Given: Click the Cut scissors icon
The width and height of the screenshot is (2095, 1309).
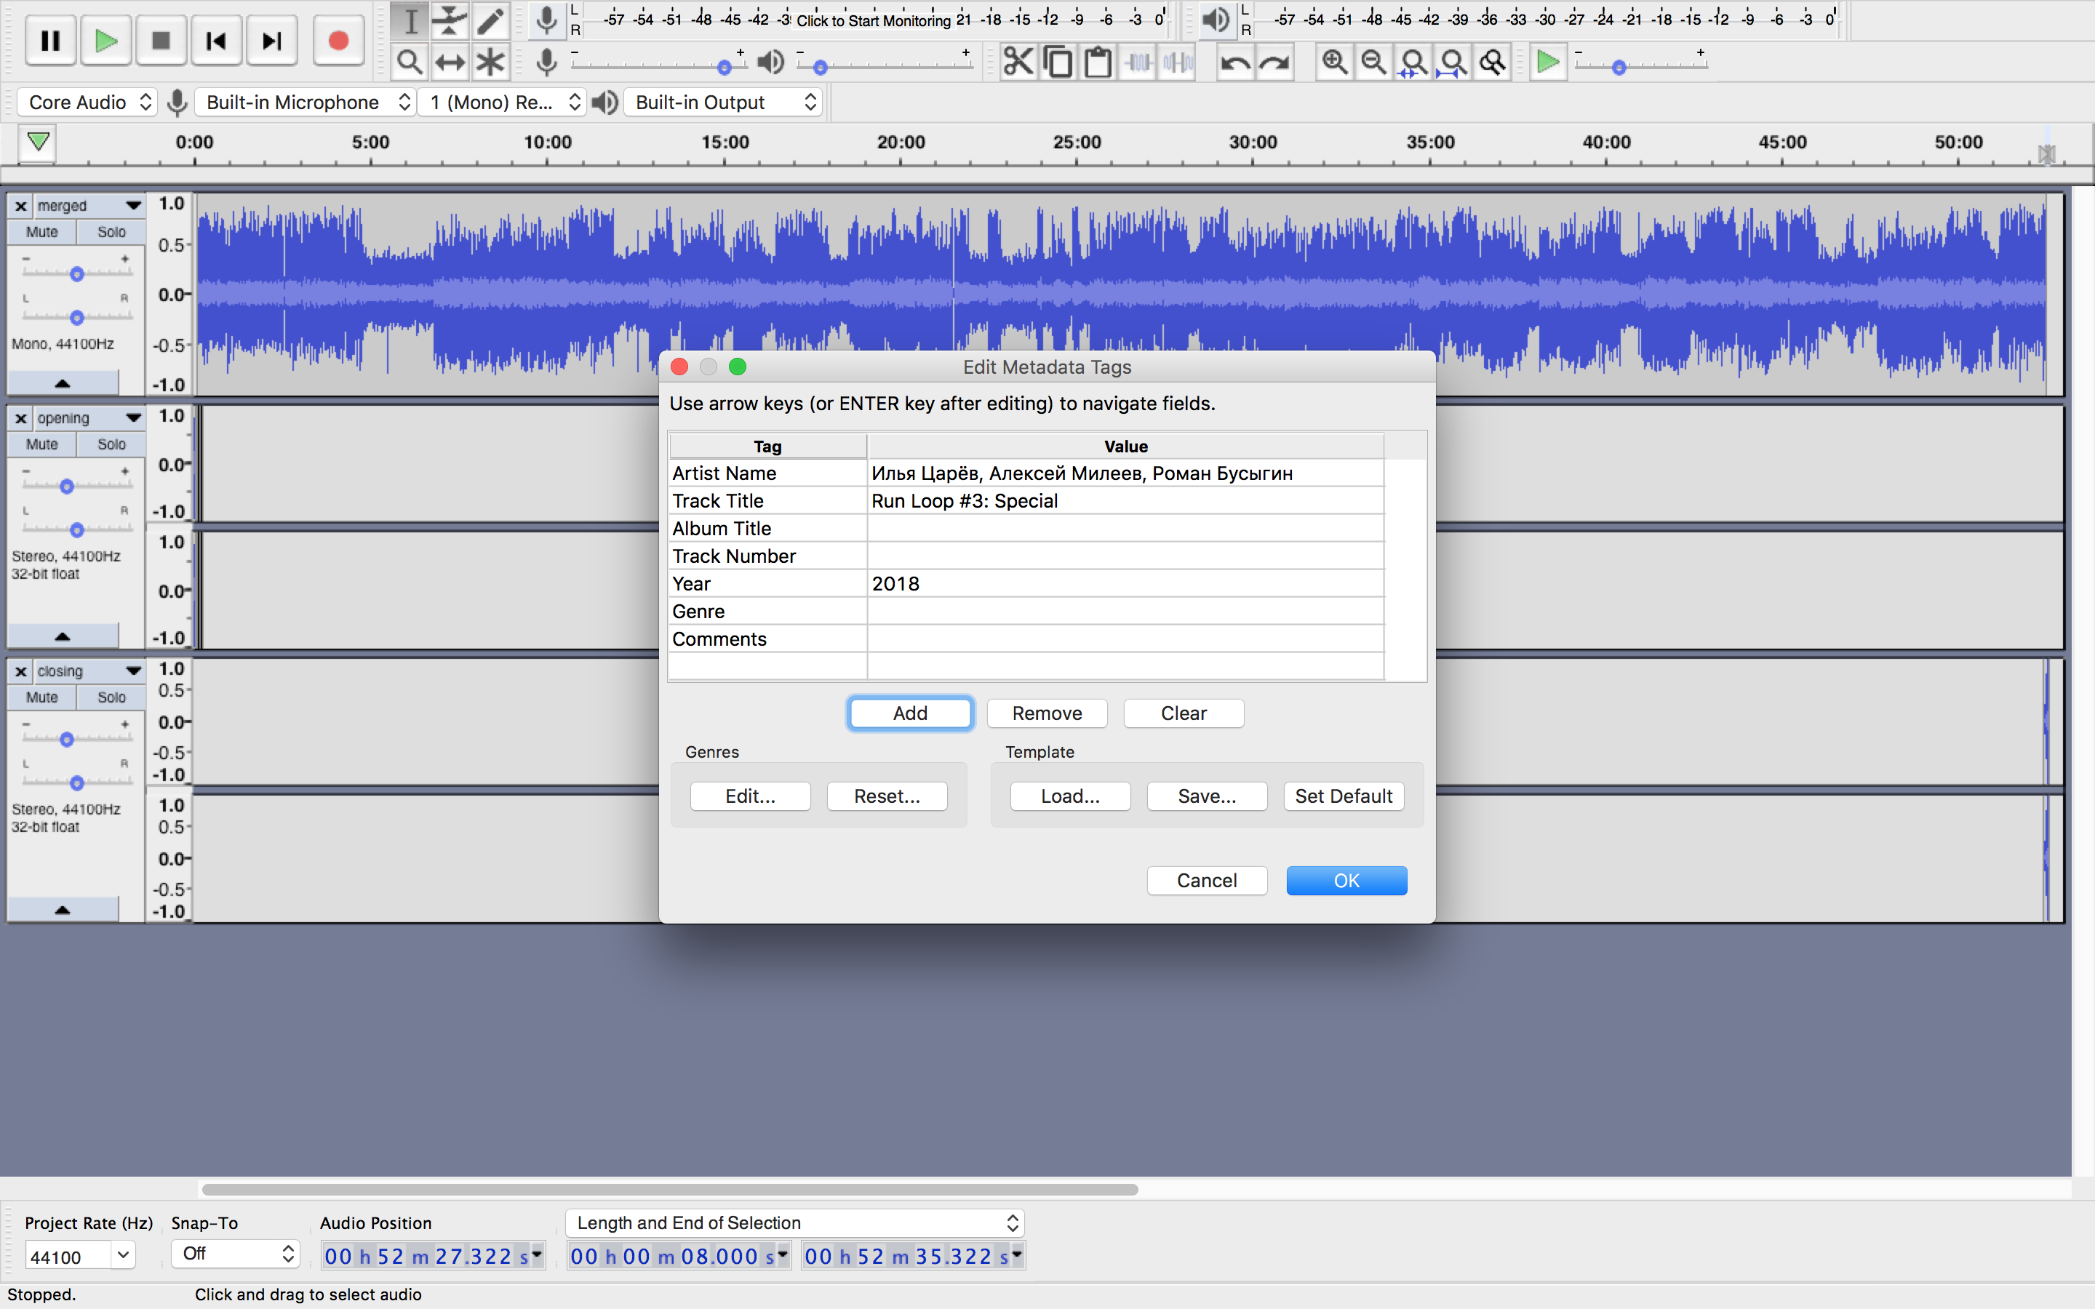Looking at the screenshot, I should click(1018, 63).
